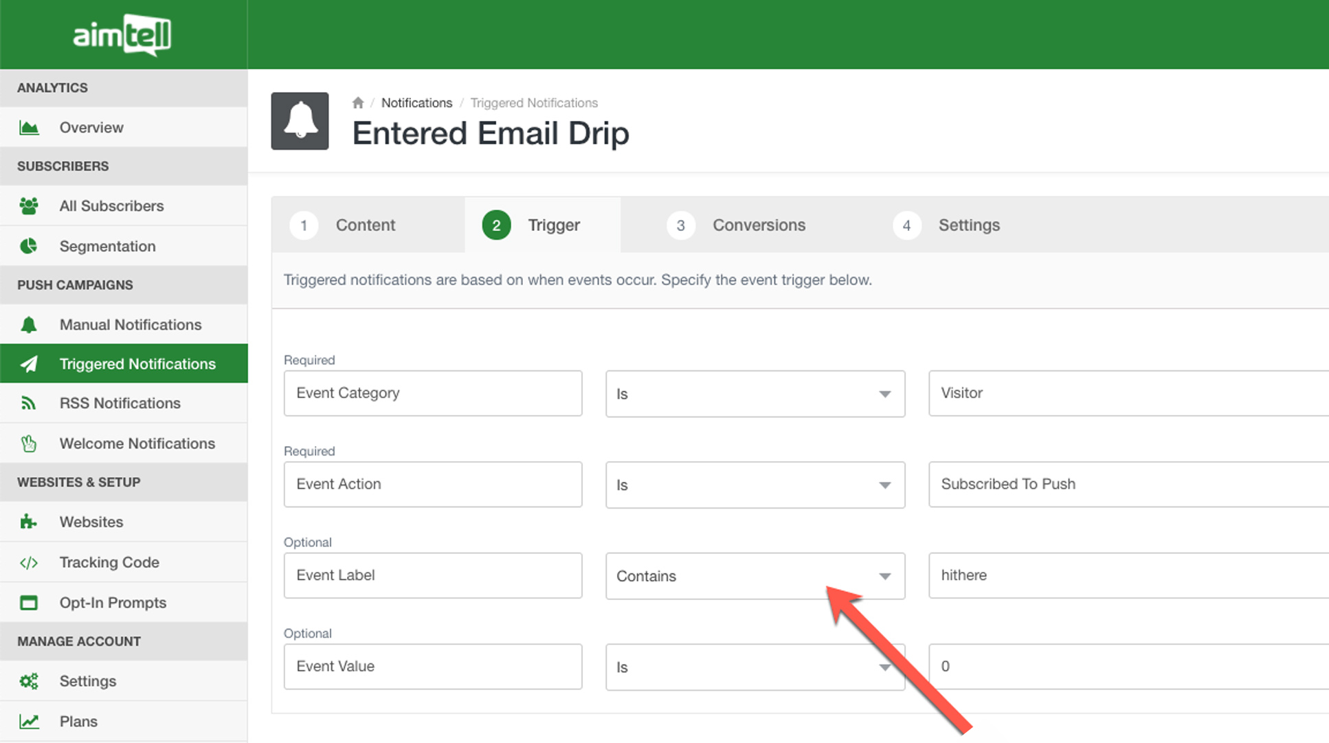Click the Websites puzzle piece icon
Screen dimensions: 1329x743
coord(29,522)
